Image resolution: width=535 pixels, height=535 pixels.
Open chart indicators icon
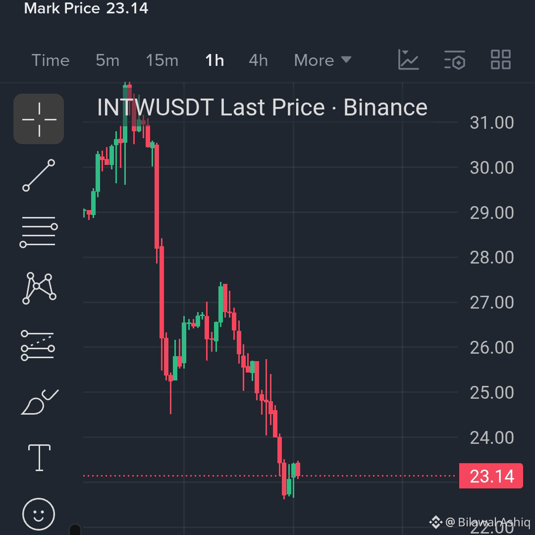[x=408, y=60]
